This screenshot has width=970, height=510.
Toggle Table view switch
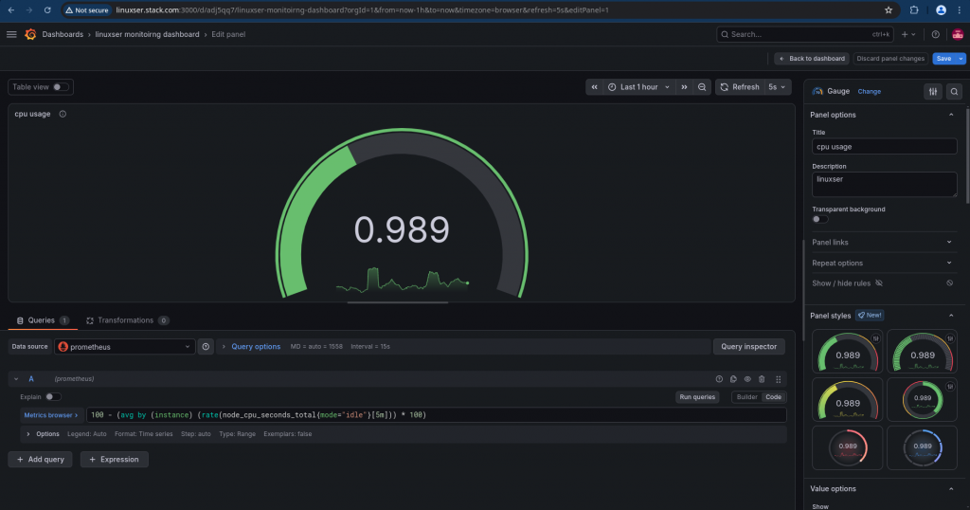point(61,87)
